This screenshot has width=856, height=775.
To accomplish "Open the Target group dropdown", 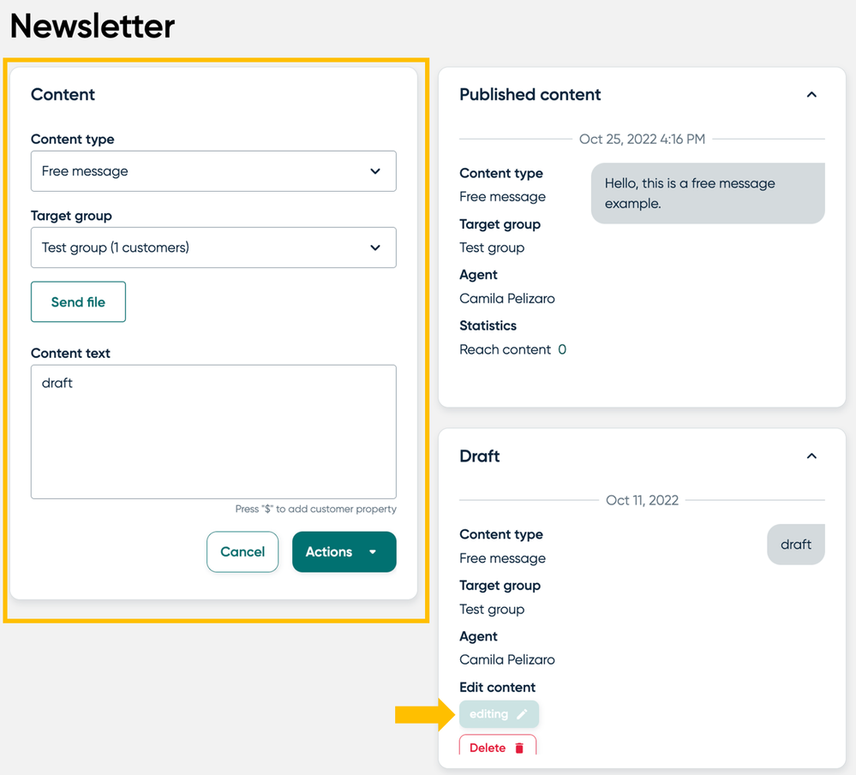I will pos(213,247).
